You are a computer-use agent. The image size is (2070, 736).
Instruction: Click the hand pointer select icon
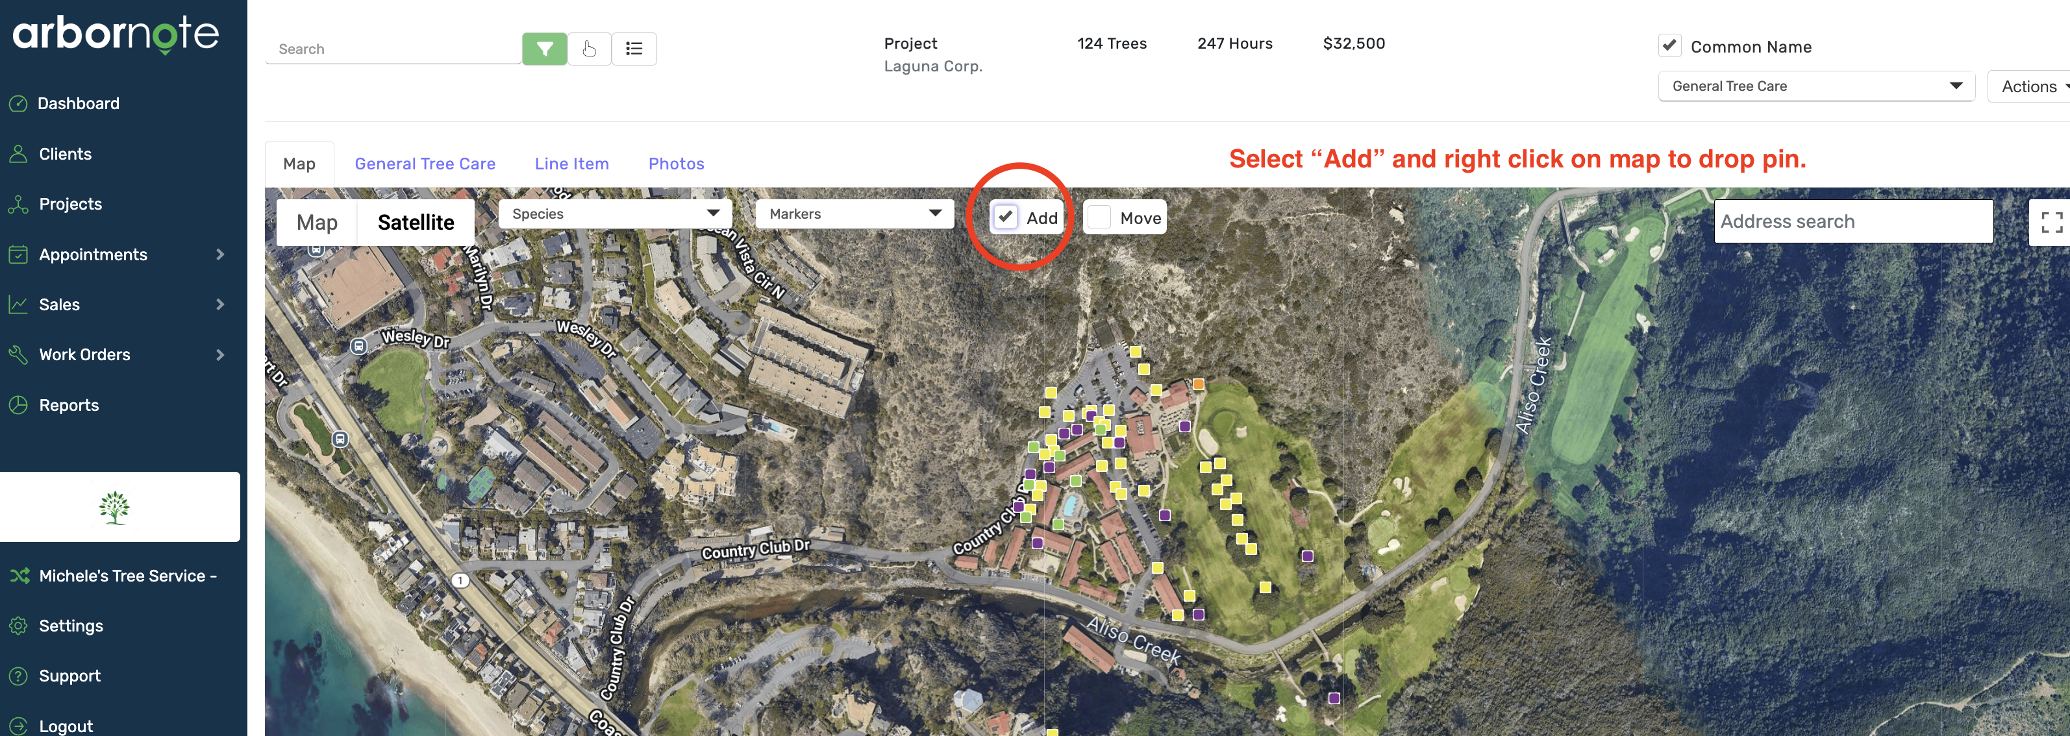coord(589,49)
